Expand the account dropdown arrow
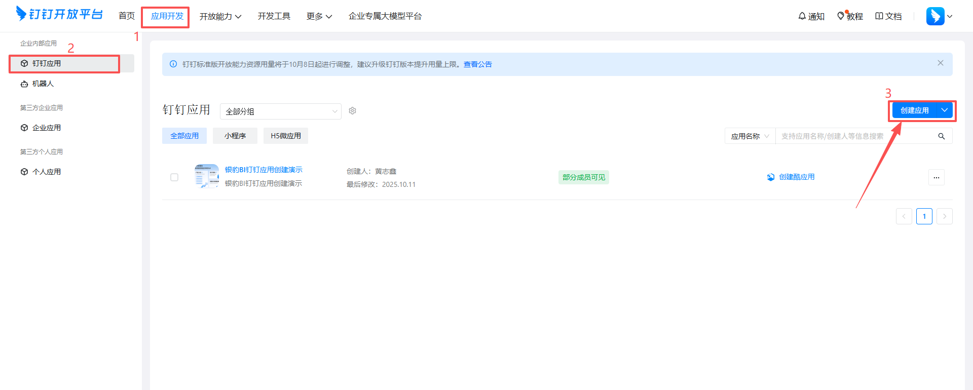The width and height of the screenshot is (973, 390). pos(950,16)
